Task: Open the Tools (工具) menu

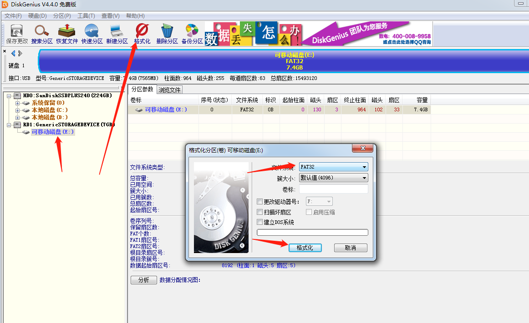Action: click(x=86, y=16)
